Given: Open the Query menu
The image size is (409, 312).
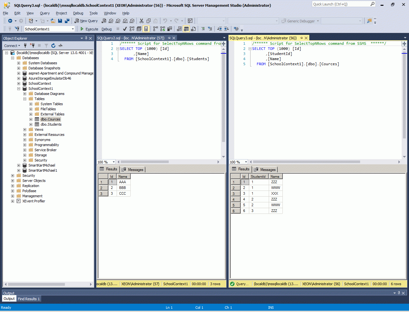Looking at the screenshot, I should pyautogui.click(x=45, y=13).
